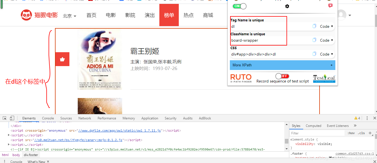Image resolution: width=377 pixels, height=163 pixels.
Task: Add a new style rule with plus icon
Action: tap(370, 133)
